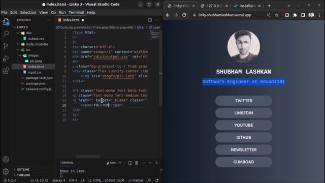Split the terminal panel
Image resolution: width=325 pixels, height=183 pixels.
coord(130,163)
